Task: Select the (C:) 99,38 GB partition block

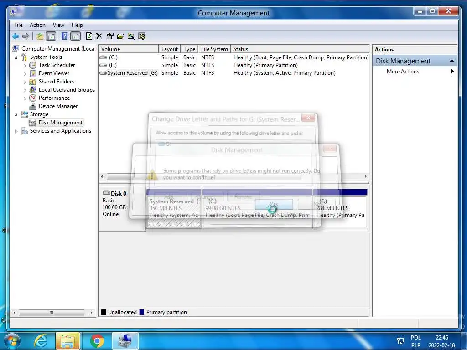Action: point(257,208)
